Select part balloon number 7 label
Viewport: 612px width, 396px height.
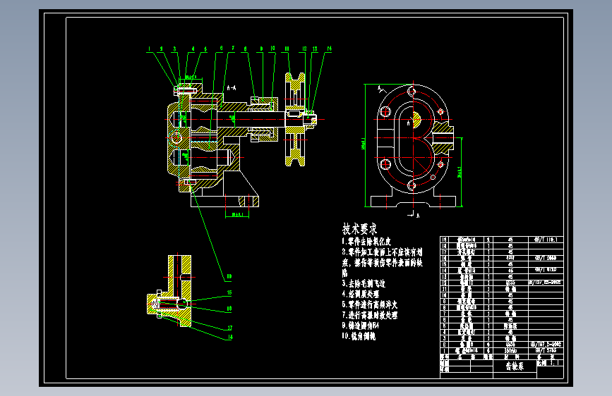[233, 49]
